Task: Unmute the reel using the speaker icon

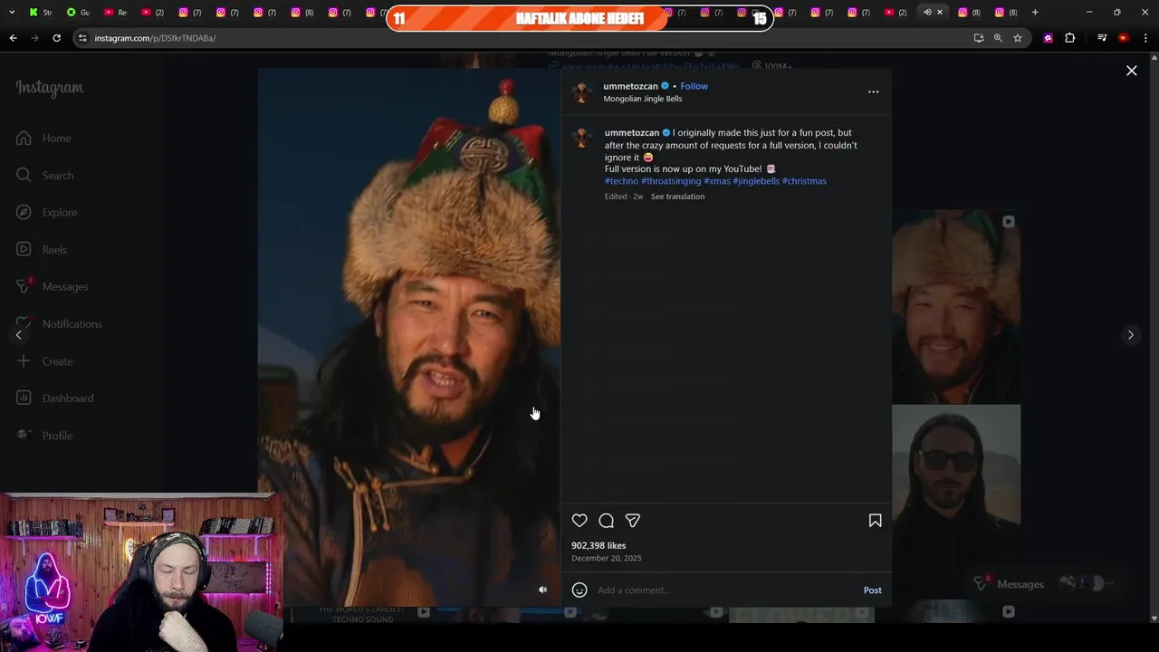Action: click(542, 590)
